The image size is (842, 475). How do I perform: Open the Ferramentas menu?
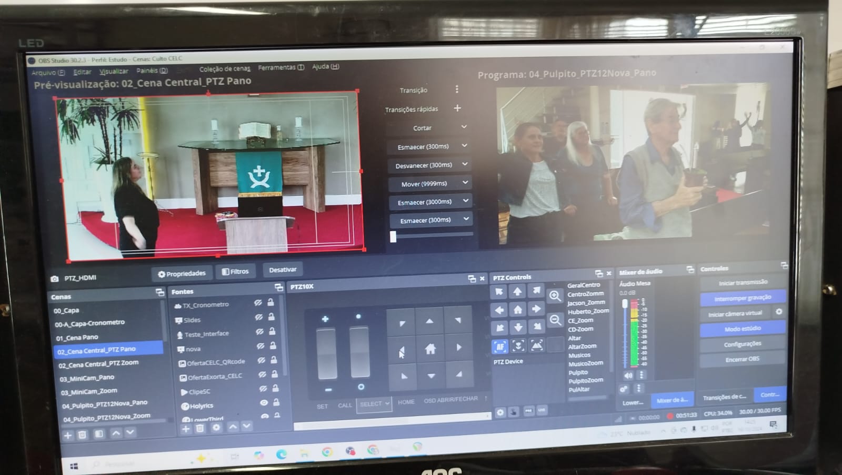[x=281, y=67]
